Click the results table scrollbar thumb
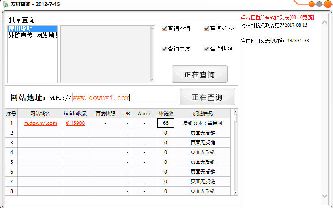 235,118
